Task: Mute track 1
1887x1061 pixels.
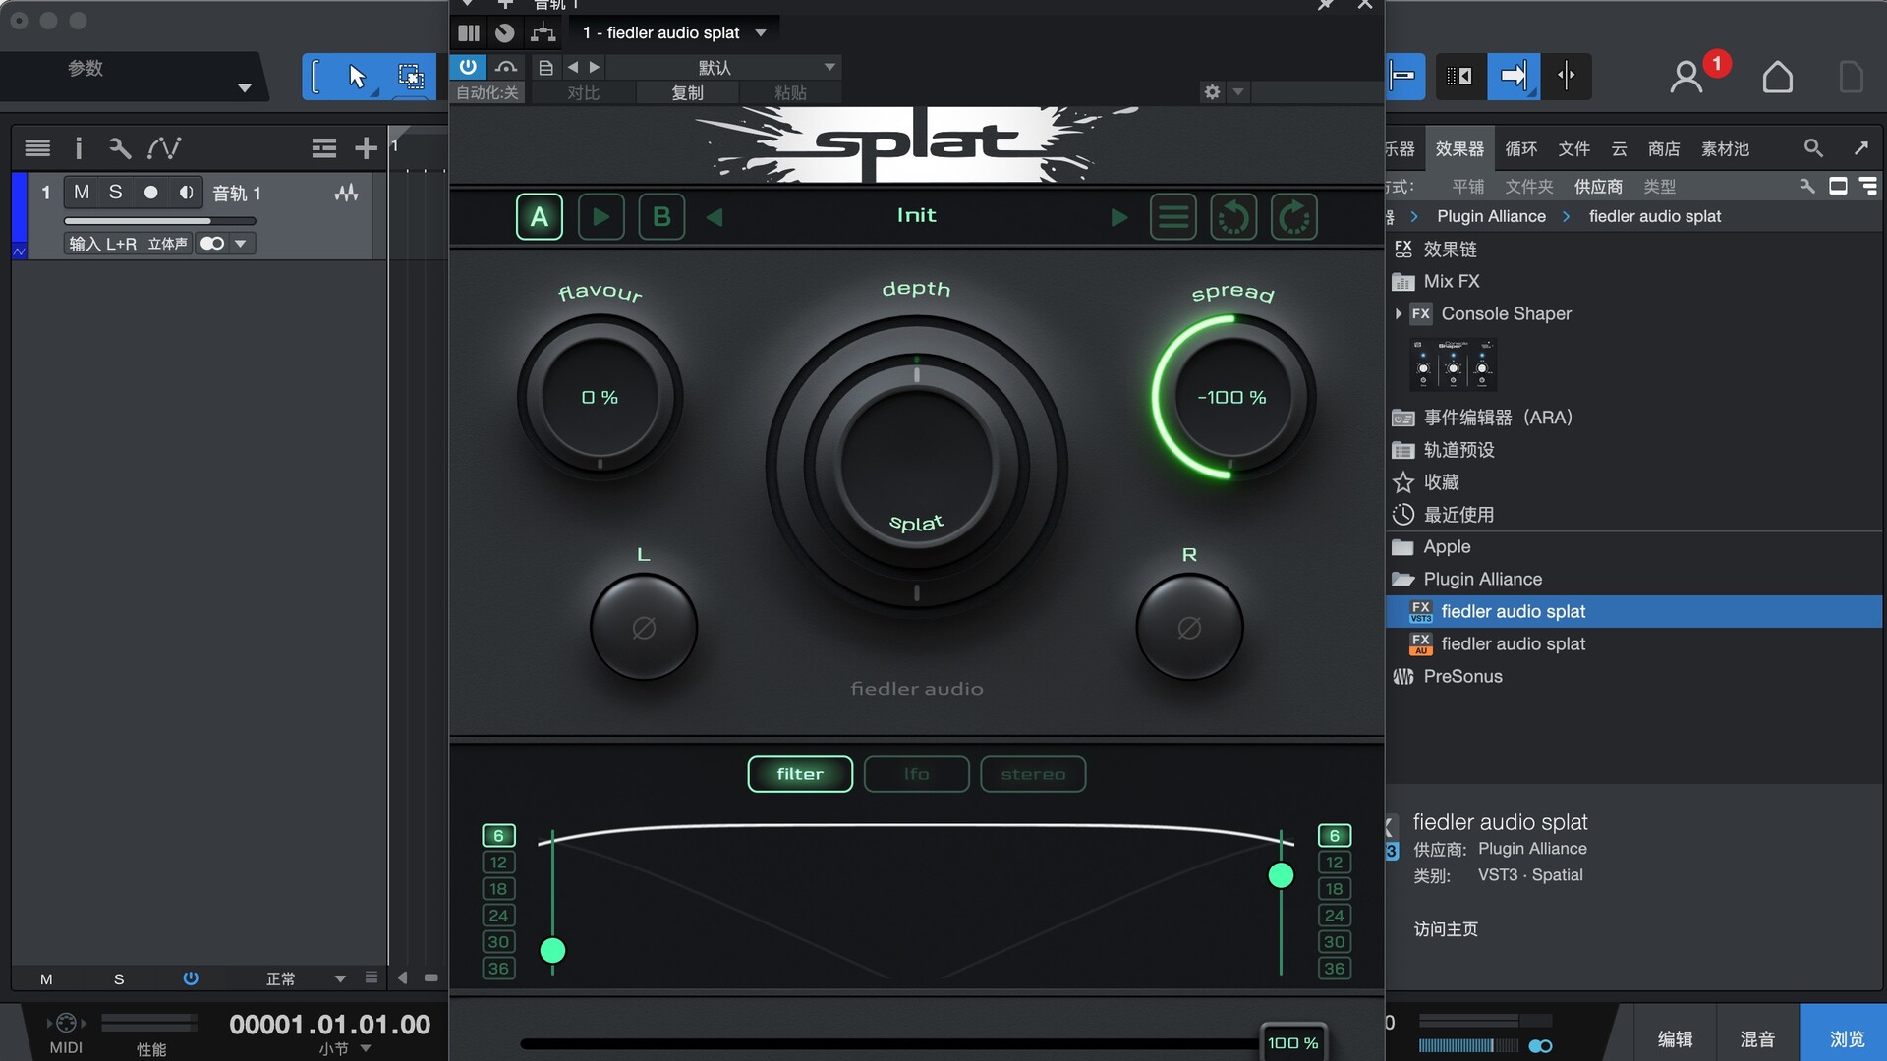Action: click(x=82, y=193)
